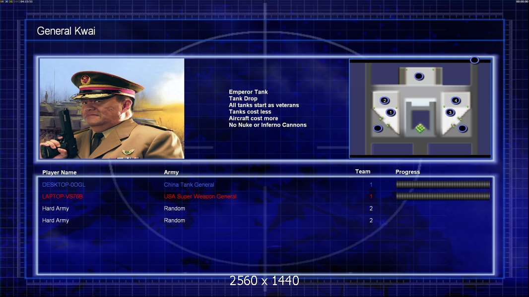The height and width of the screenshot is (297, 529).
Task: Click the 'Tanks cost less' line
Action: [x=250, y=112]
